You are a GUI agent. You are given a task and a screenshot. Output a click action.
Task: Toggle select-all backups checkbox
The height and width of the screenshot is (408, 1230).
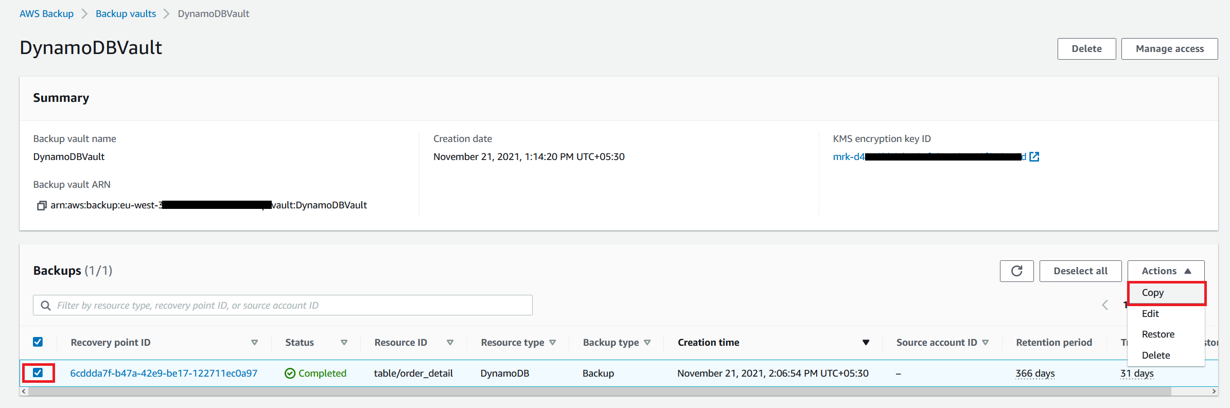tap(38, 342)
